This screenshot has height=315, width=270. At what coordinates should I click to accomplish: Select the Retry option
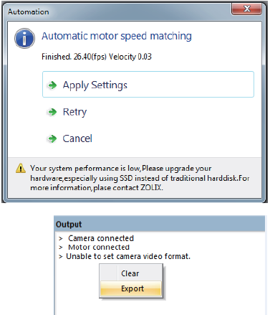coord(74,112)
